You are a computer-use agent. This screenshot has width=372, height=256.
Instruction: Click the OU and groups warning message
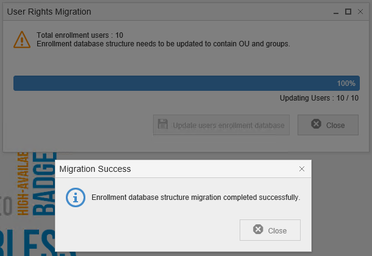(163, 44)
